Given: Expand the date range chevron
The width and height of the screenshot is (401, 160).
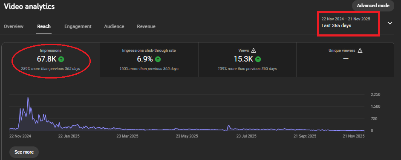Looking at the screenshot, I should (390, 23).
